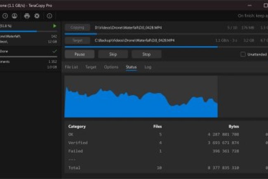This screenshot has height=179, width=268.
Task: Click the Category column header
Action: coord(77,127)
